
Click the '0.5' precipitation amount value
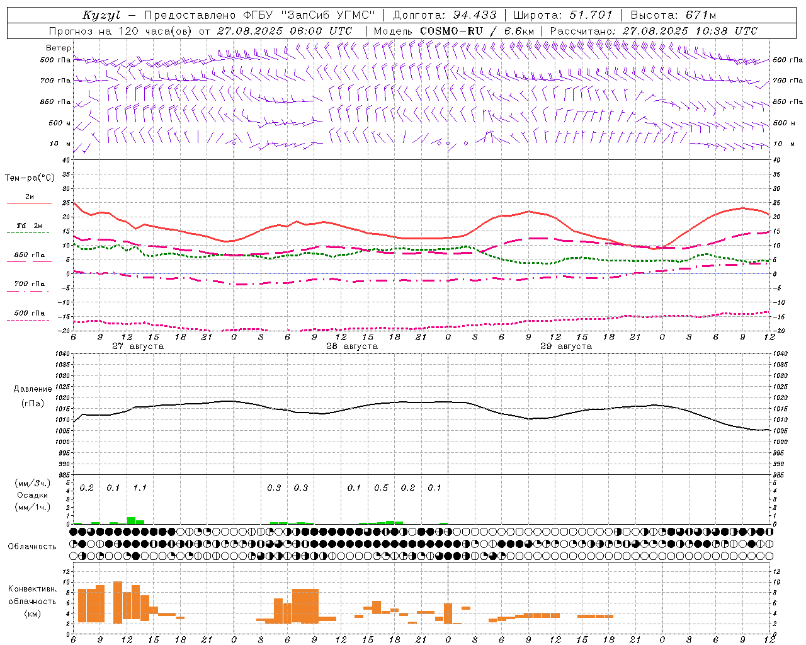point(381,488)
